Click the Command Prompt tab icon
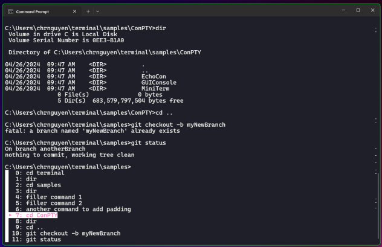The height and width of the screenshot is (247, 382). (x=11, y=10)
